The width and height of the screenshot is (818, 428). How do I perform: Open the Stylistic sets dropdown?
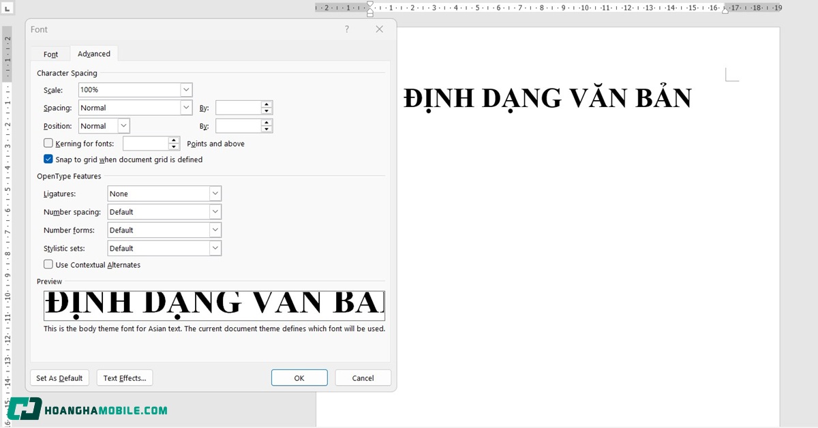(x=215, y=247)
